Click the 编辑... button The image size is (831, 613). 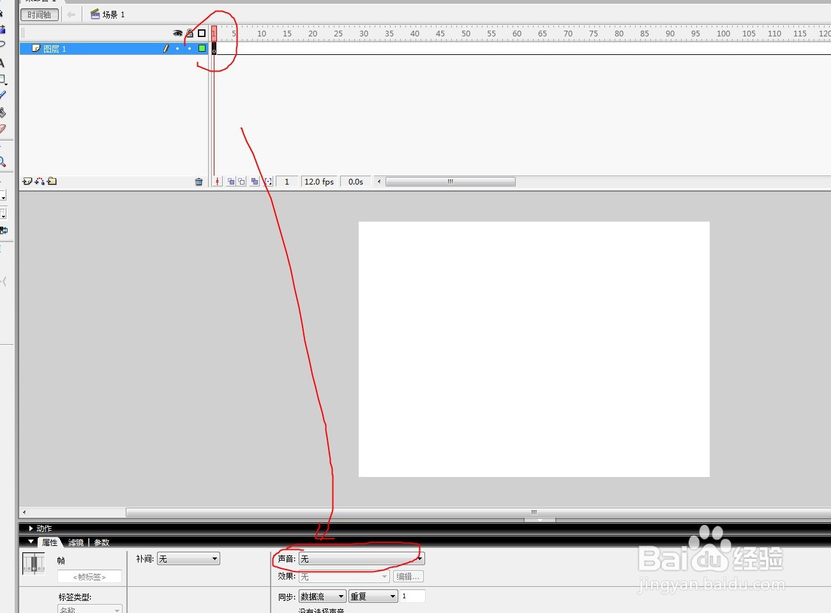click(408, 577)
